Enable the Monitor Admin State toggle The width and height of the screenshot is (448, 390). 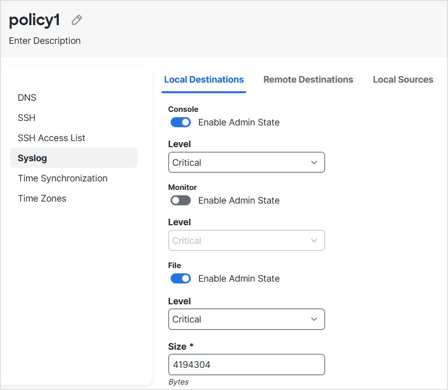(180, 200)
